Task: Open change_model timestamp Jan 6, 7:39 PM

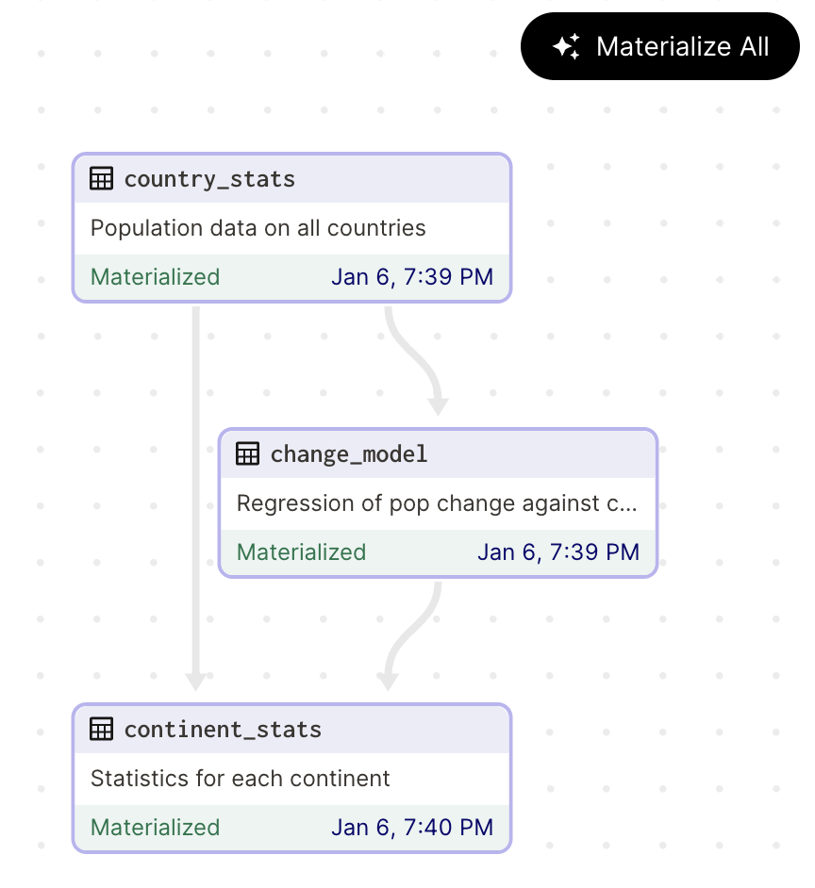Action: pos(558,552)
